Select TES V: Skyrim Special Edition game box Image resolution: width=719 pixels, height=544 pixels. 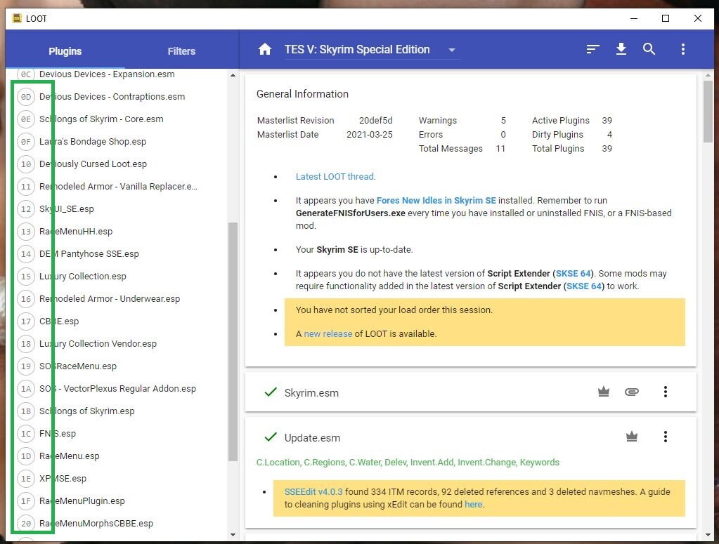[371, 49]
